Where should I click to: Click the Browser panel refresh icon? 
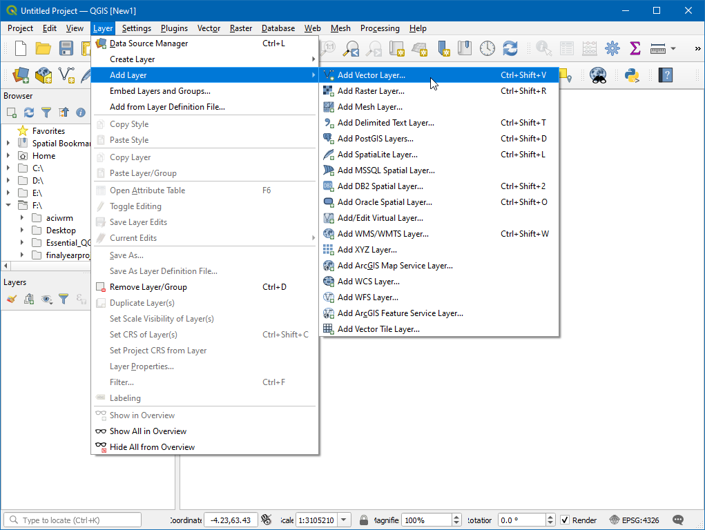(x=29, y=112)
